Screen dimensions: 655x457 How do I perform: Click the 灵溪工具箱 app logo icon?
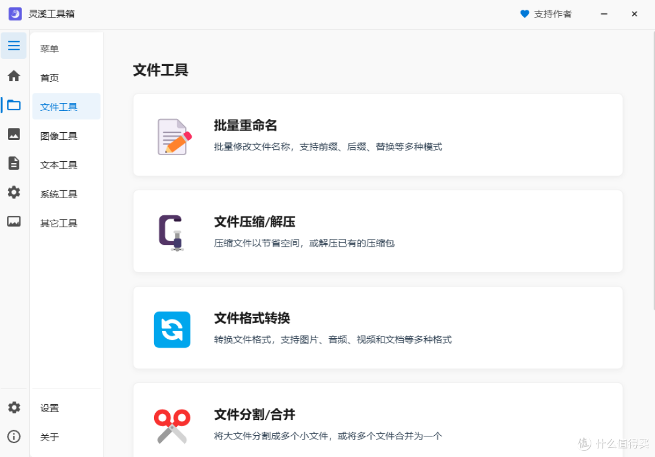(x=15, y=14)
